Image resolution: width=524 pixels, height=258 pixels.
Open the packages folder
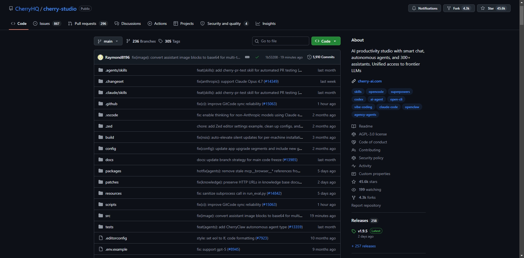113,171
